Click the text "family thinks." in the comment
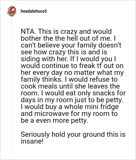The height and width of the screenshot is (160, 136). (41, 79)
